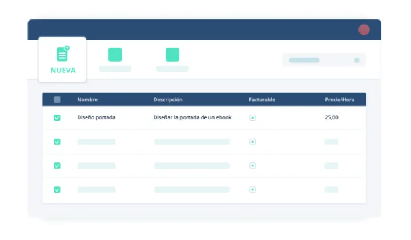Viewport: 411px width, 240px height.
Task: Click the Facturable column header
Action: [262, 100]
